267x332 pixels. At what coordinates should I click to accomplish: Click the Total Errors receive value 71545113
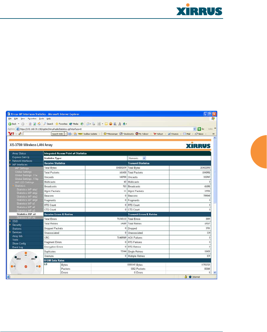121,219
